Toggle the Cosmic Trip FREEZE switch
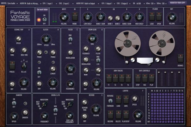Screen dimensions: 191x127 (12, 65)
